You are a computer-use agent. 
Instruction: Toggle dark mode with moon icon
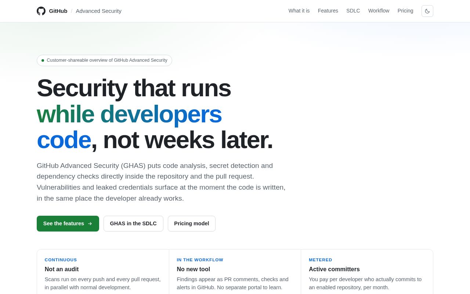pos(427,11)
